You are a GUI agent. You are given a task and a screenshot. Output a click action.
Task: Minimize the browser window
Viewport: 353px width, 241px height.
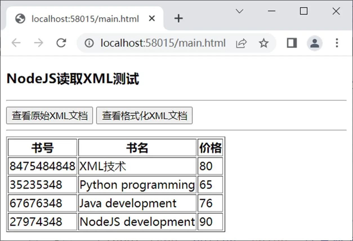click(x=272, y=11)
